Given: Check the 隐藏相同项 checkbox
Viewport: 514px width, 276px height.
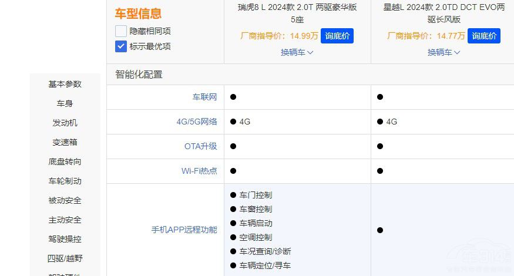Looking at the screenshot, I should (121, 31).
